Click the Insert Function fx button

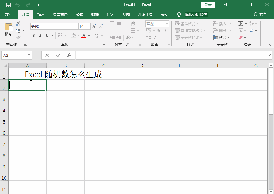69,55
